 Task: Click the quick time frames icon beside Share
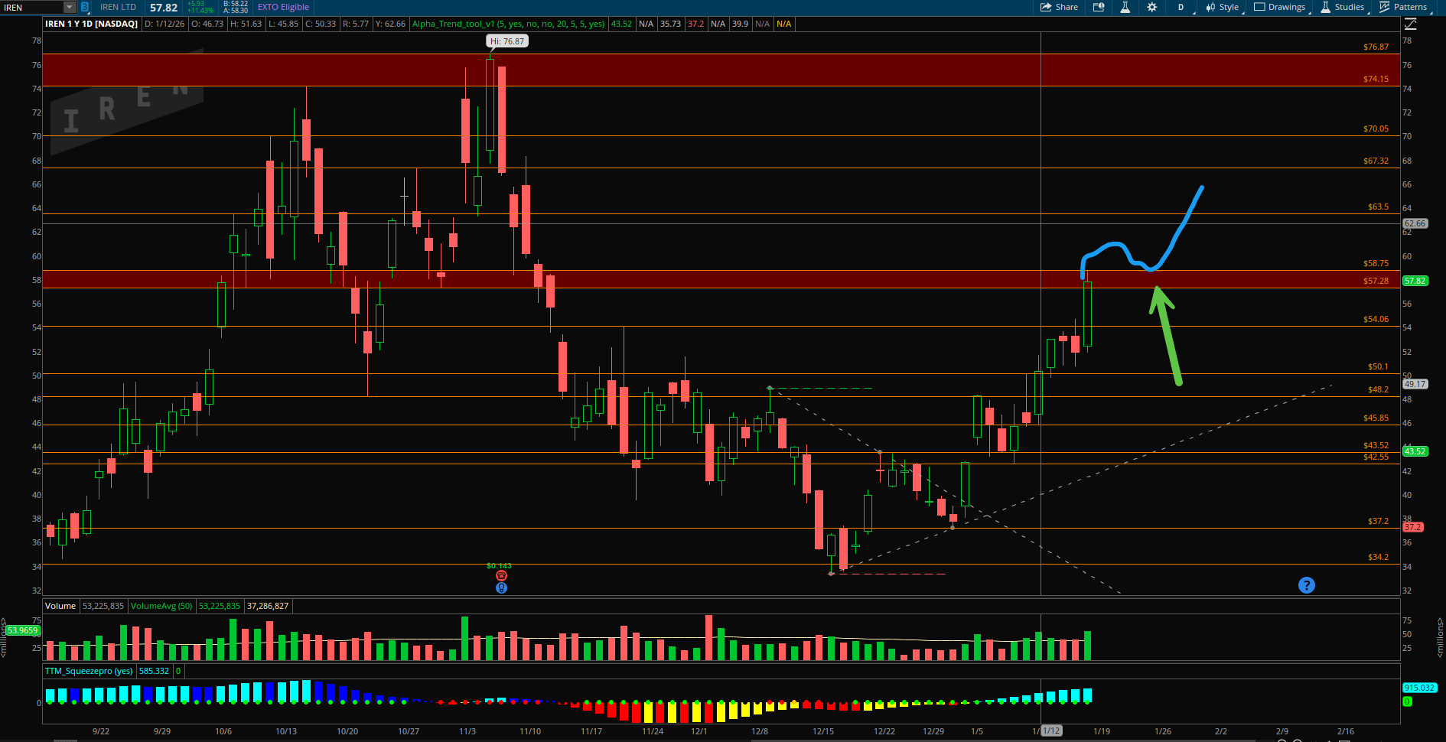pos(1099,7)
